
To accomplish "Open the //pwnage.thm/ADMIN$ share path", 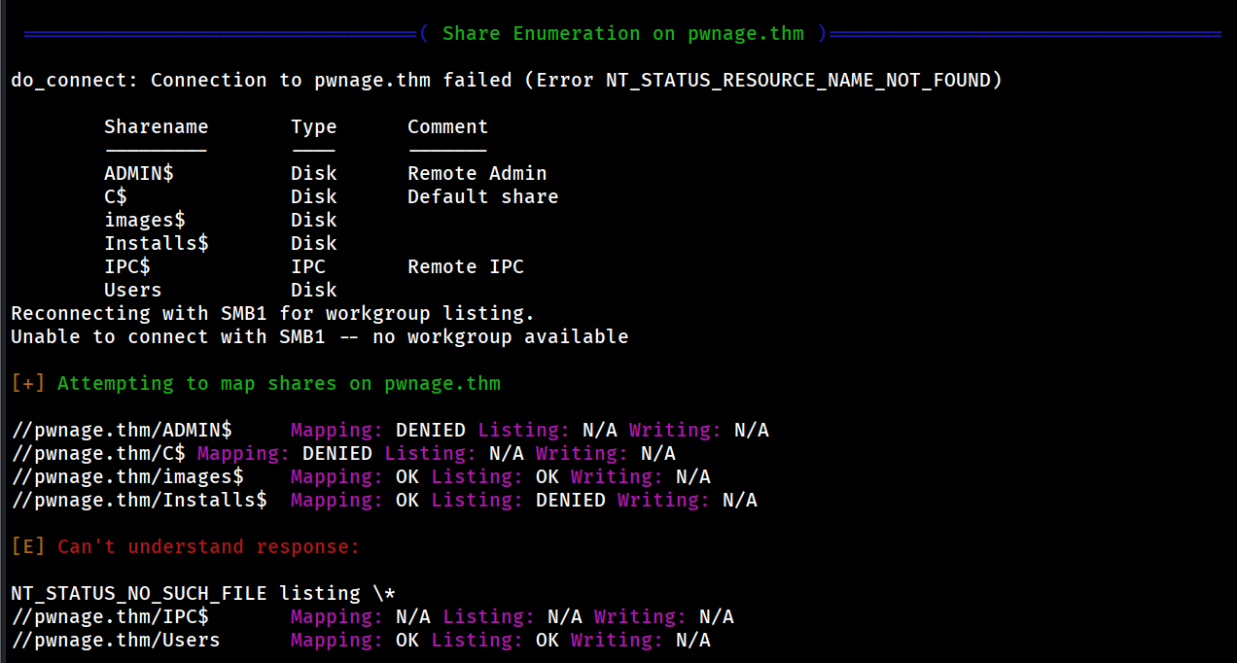I will point(121,431).
